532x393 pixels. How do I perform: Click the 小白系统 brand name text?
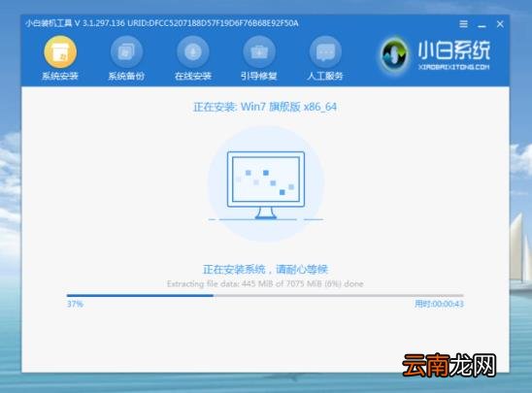click(453, 50)
